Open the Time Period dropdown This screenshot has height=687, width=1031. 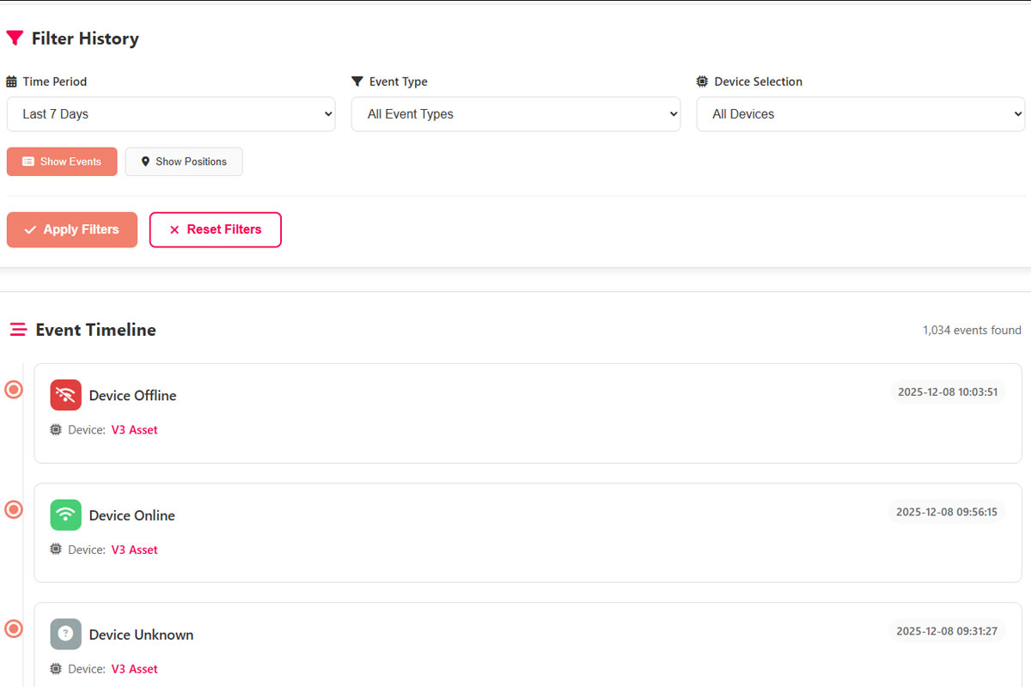point(171,114)
